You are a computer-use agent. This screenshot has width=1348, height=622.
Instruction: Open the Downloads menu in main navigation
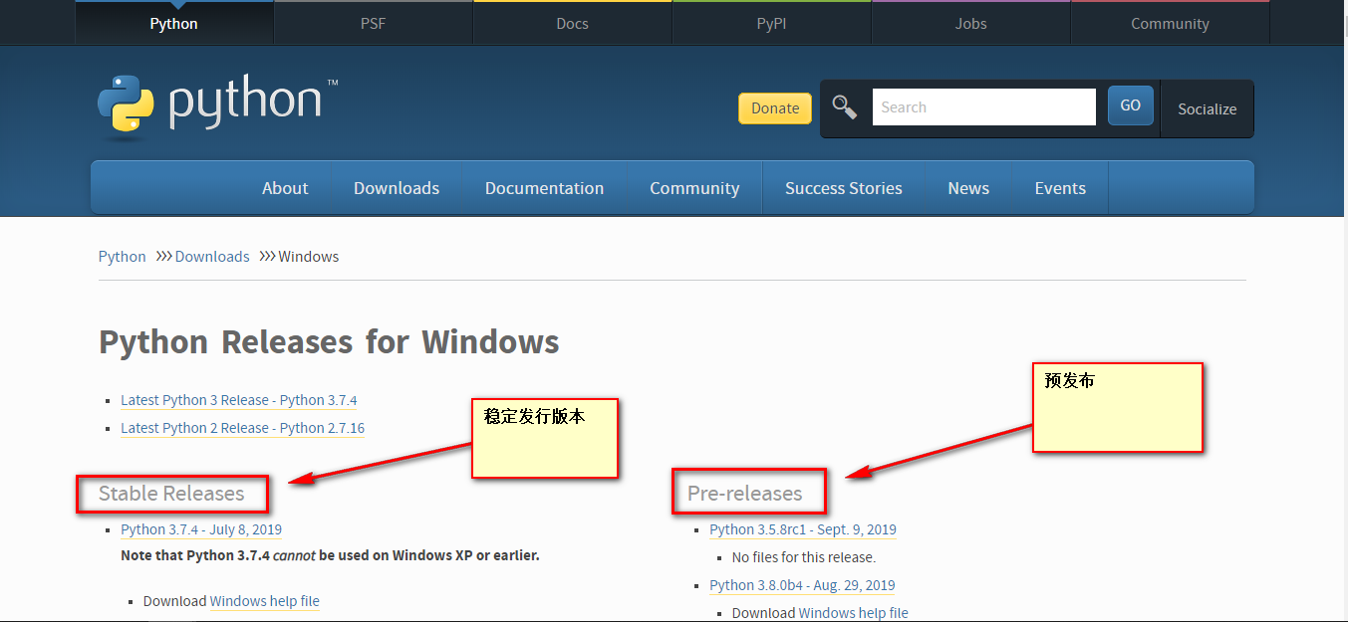pos(396,187)
